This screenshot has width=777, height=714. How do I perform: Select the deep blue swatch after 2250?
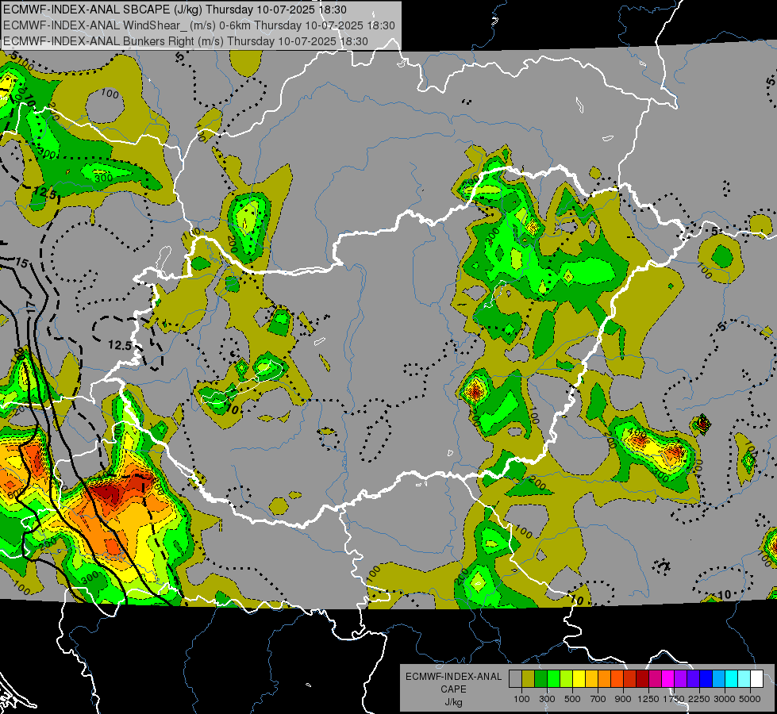(706, 678)
